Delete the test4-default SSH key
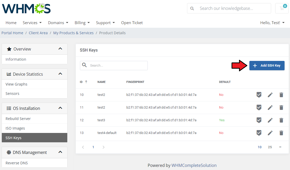 coord(281,133)
